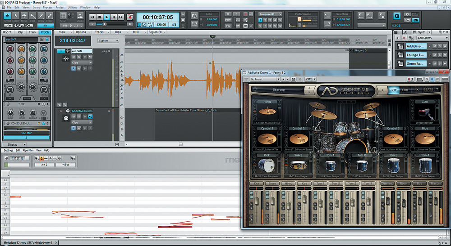Click the 120.00 tempo field
This screenshot has width=451, height=246.
click(x=161, y=25)
